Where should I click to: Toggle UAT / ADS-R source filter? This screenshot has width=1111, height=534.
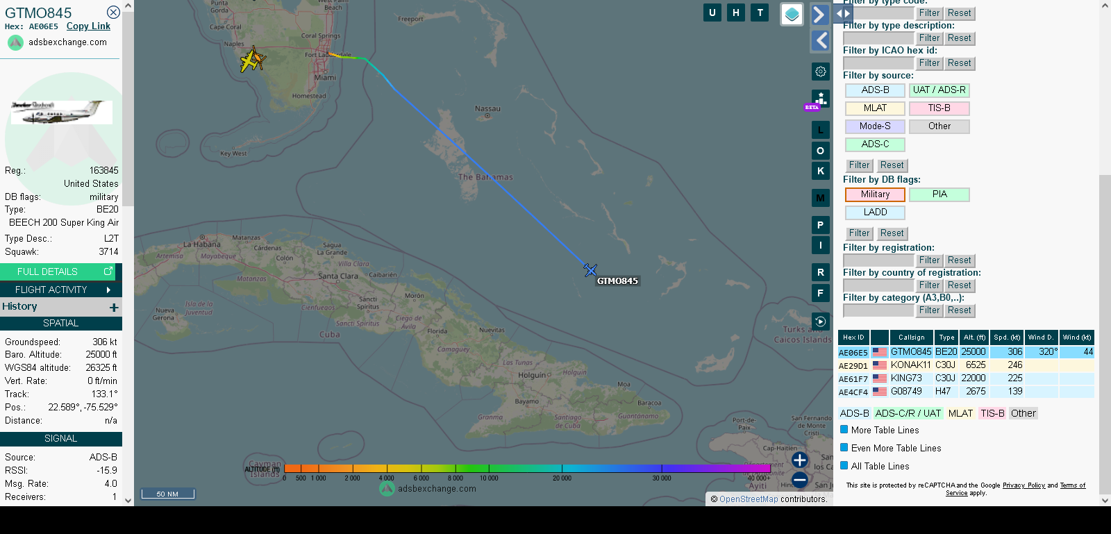point(939,90)
